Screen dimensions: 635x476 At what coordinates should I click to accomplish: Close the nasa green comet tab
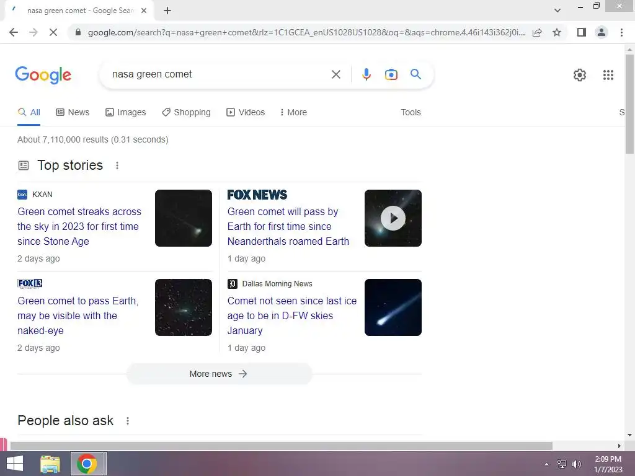(x=144, y=11)
